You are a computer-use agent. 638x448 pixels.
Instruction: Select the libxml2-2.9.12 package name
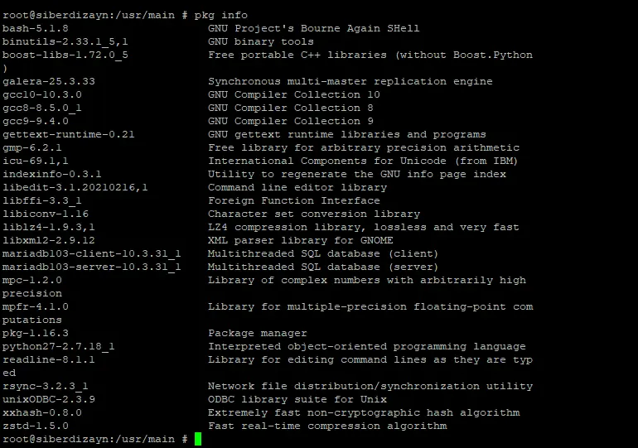click(49, 240)
